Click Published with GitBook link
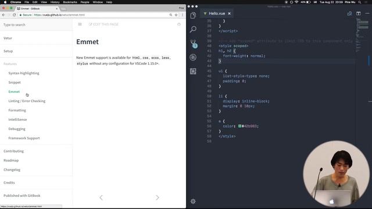Image resolution: width=372 pixels, height=209 pixels. [22, 196]
